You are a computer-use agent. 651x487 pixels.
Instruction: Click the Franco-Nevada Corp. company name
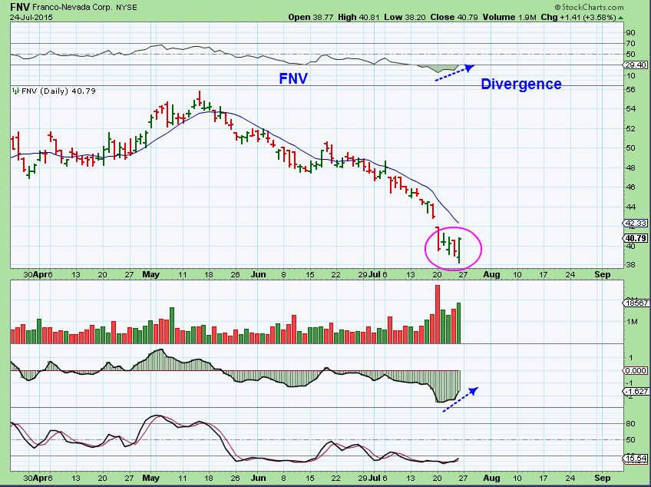pyautogui.click(x=72, y=8)
